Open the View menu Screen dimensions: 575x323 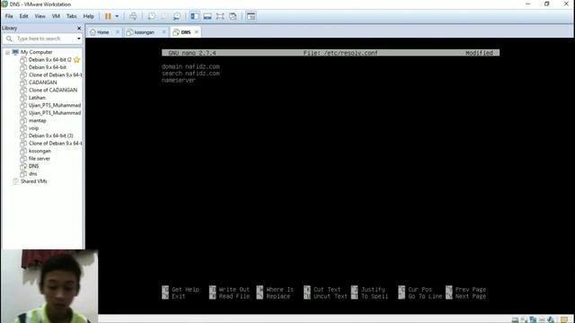click(40, 16)
